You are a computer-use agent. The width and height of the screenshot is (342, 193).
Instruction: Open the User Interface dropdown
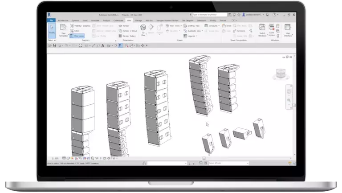pyautogui.click(x=288, y=30)
